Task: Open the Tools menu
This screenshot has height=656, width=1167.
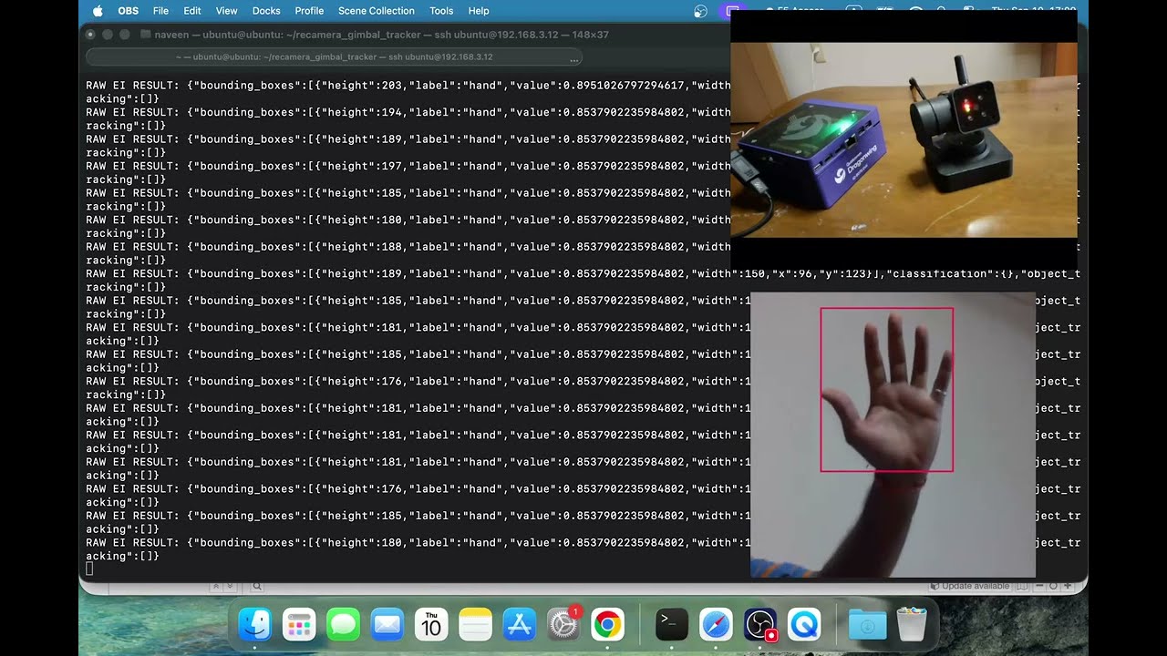Action: (x=441, y=11)
